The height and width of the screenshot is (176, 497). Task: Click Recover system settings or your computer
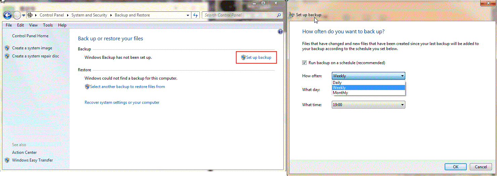pyautogui.click(x=122, y=102)
